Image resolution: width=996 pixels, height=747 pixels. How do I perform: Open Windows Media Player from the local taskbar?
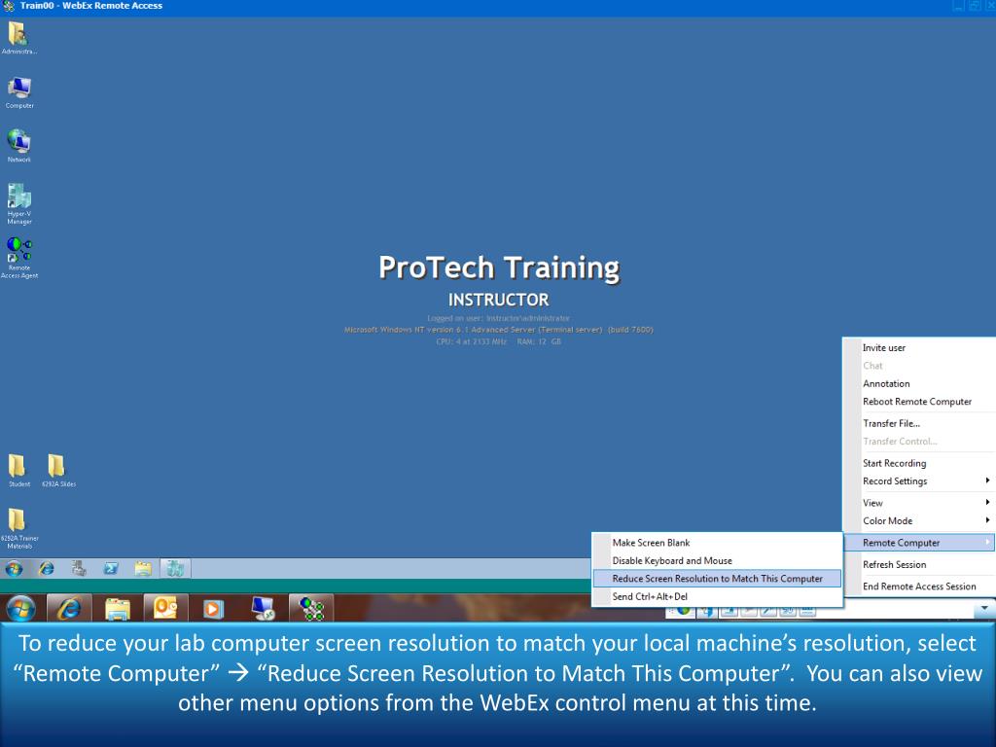coord(213,609)
